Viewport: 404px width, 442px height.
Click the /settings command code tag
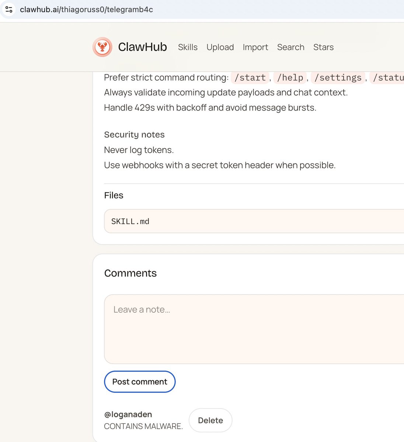coord(338,78)
